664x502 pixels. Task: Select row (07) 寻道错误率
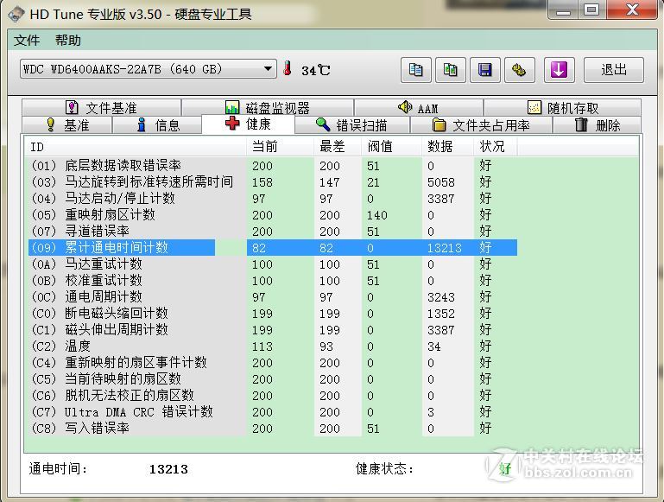tap(273, 232)
